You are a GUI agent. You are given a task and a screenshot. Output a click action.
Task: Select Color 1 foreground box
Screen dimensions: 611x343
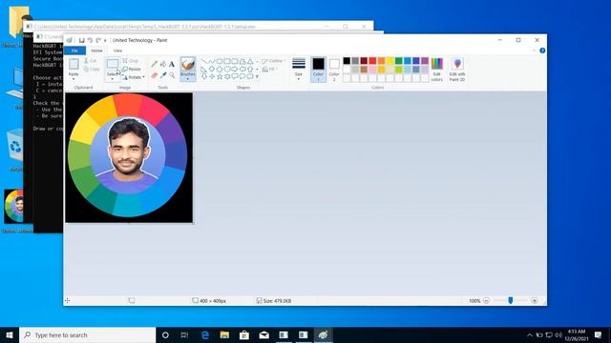point(318,70)
